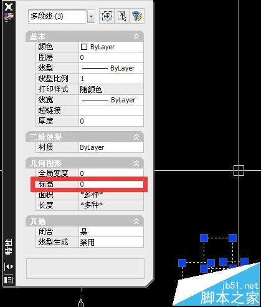Open Quick Select funnel icon
Viewport: 261px width, 307px height.
136,16
